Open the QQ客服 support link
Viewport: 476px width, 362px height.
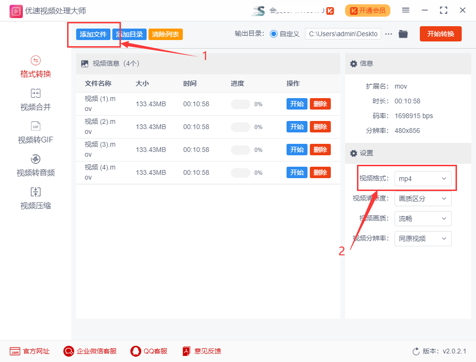click(149, 352)
